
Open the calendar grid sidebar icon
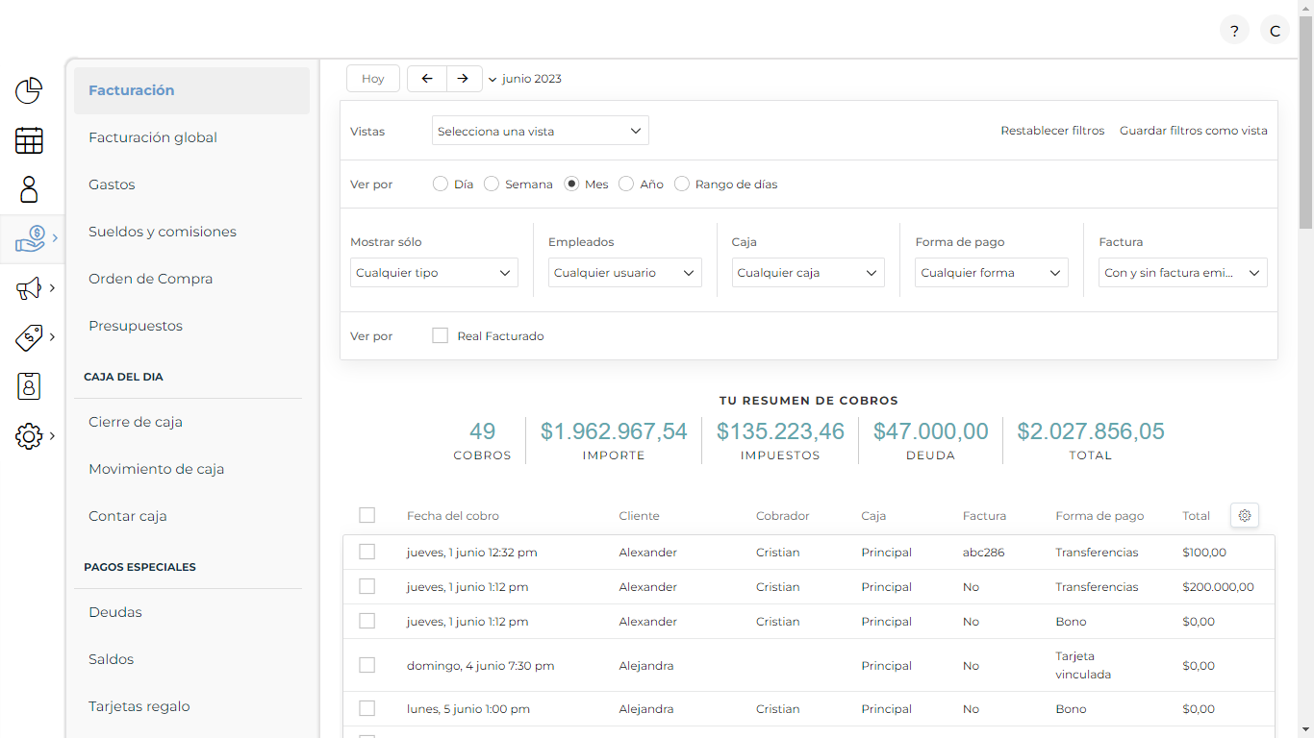coord(29,140)
